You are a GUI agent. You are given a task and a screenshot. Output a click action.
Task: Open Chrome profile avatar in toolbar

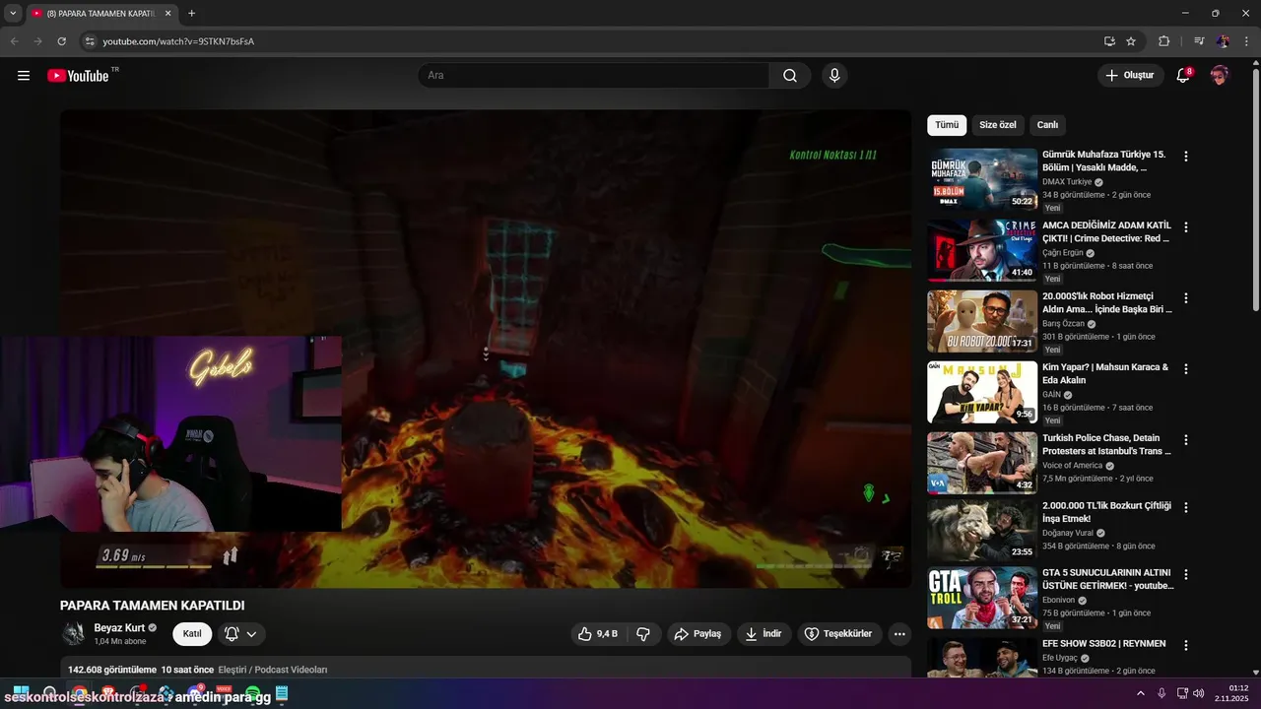[x=1223, y=41]
